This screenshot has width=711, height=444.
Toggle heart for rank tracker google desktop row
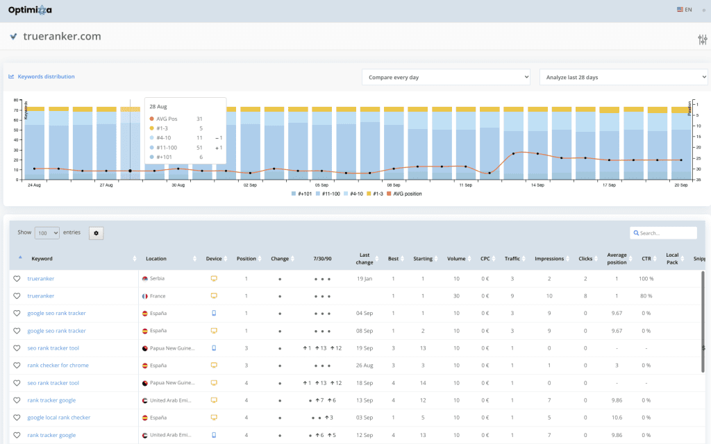[x=17, y=400]
